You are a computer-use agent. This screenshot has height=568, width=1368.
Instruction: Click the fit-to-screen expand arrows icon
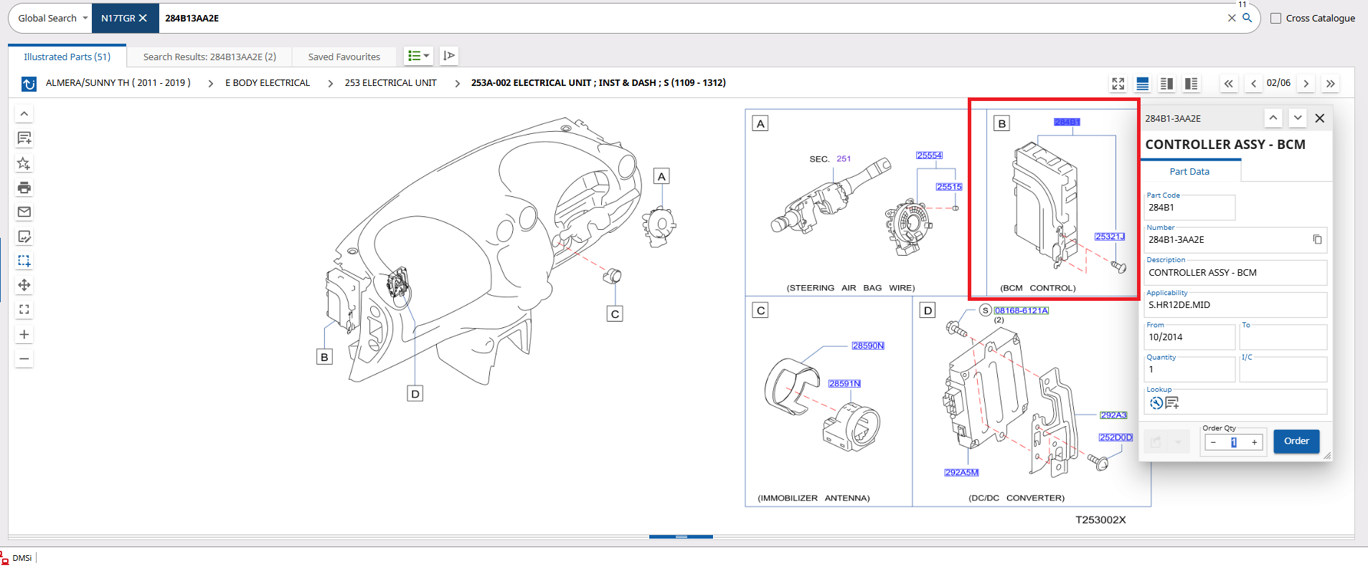(1118, 84)
